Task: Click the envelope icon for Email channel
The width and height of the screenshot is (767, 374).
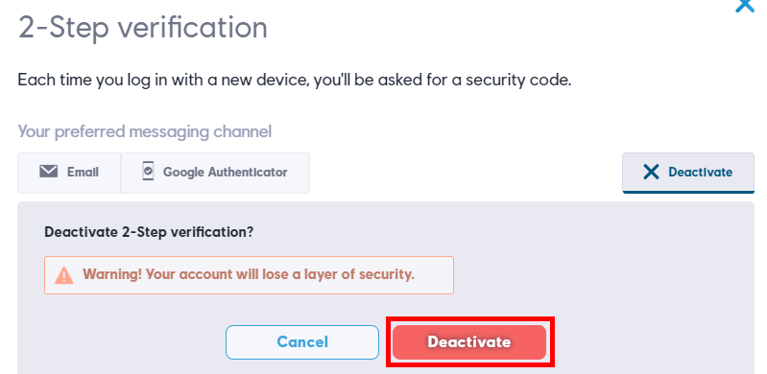Action: (48, 172)
